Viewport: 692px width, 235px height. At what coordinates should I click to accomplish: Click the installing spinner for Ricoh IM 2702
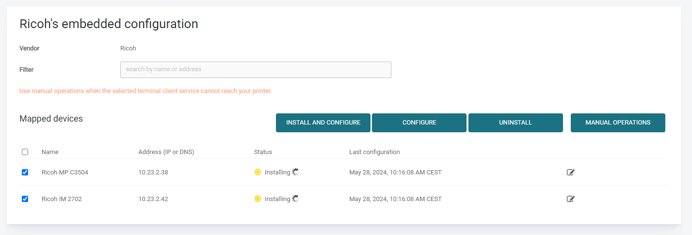click(x=296, y=199)
